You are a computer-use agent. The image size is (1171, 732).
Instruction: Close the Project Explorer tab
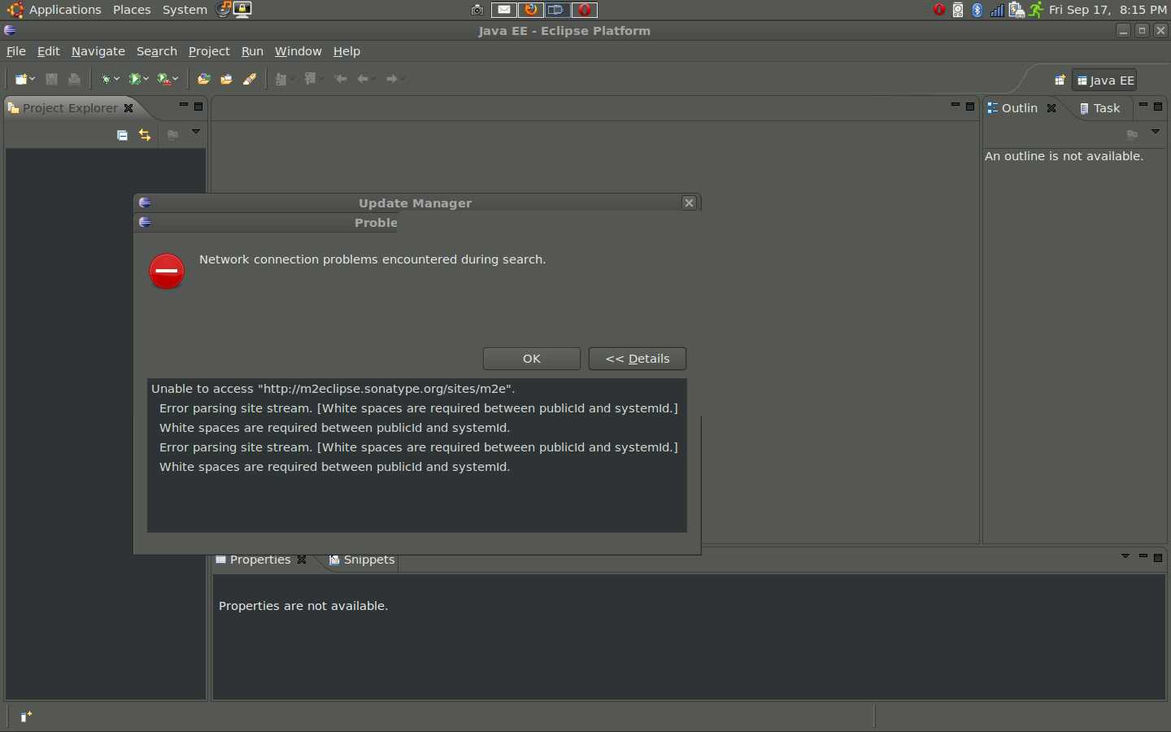128,108
